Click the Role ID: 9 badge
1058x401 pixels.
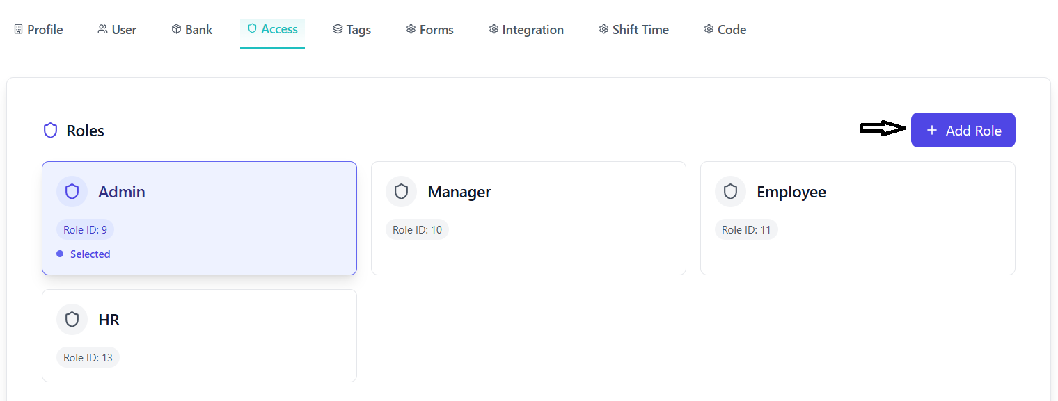pyautogui.click(x=85, y=229)
